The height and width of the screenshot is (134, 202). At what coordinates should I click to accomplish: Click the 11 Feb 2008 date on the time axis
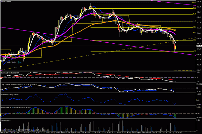5,133
